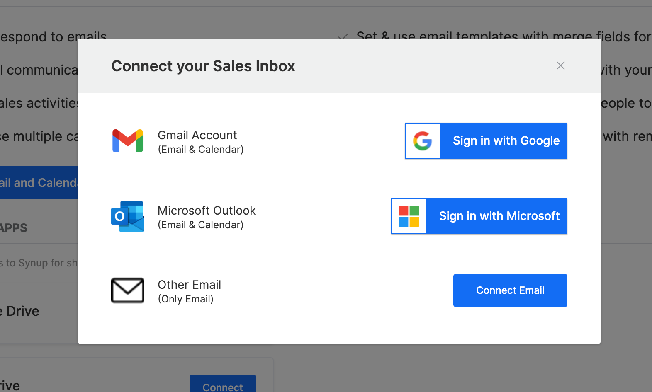The width and height of the screenshot is (652, 392).
Task: Click the Other Email envelope icon
Action: click(x=128, y=290)
